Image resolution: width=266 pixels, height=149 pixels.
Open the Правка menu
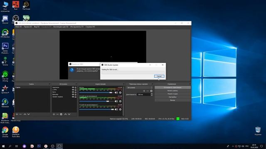[x=28, y=26]
